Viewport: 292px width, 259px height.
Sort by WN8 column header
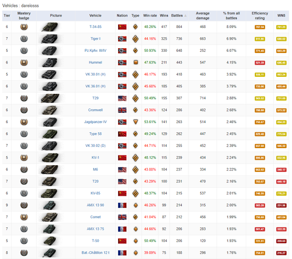(x=281, y=15)
